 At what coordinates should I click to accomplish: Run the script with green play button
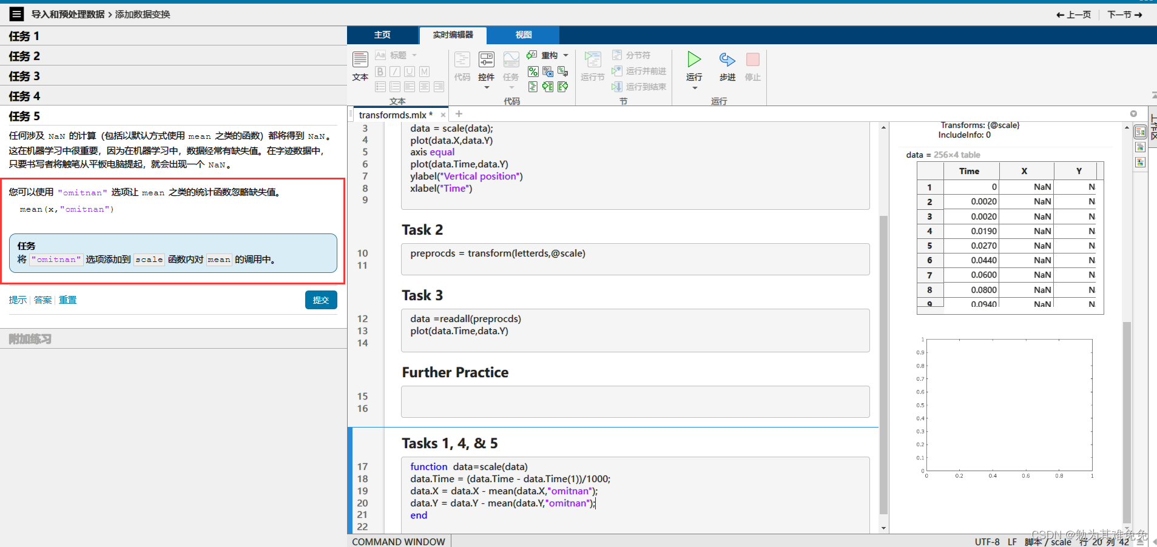[x=694, y=59]
